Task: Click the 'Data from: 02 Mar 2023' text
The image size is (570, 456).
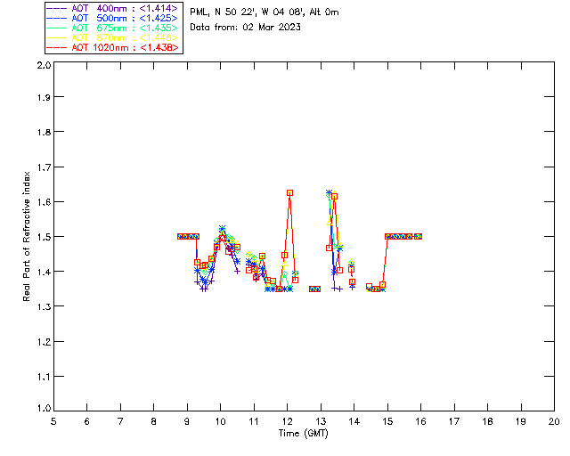Action: click(246, 27)
